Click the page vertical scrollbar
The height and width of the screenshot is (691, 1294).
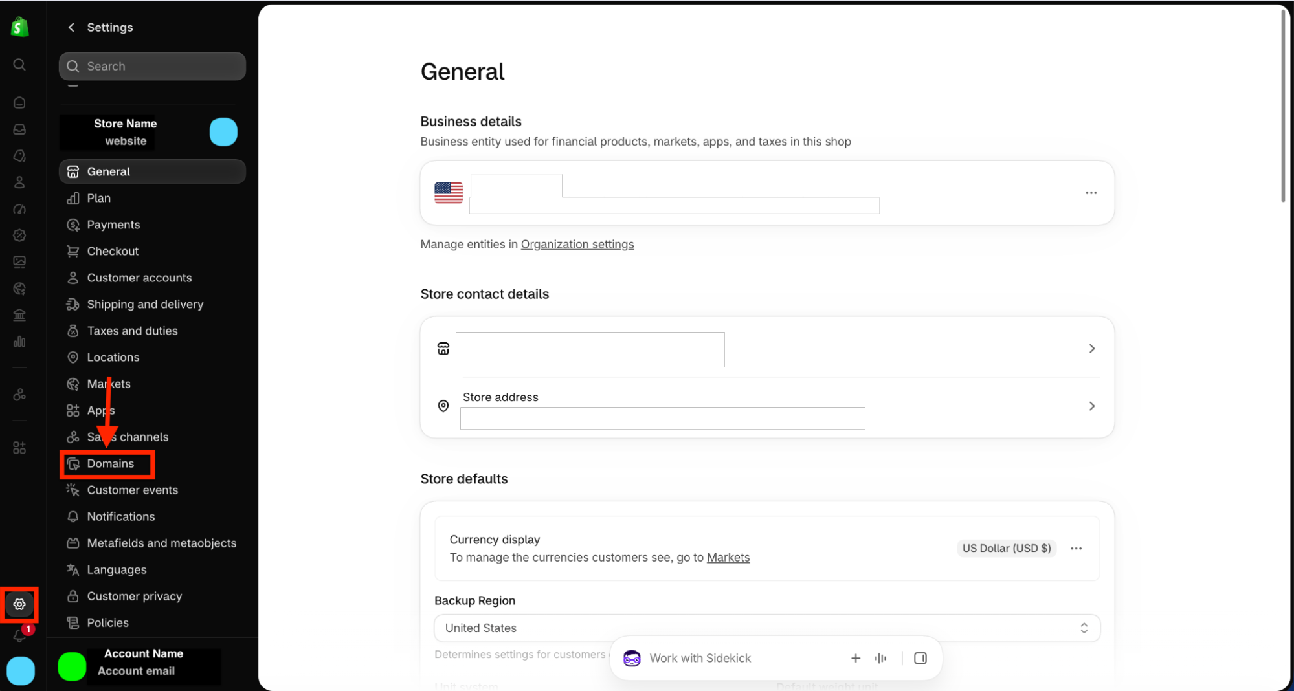1282,107
